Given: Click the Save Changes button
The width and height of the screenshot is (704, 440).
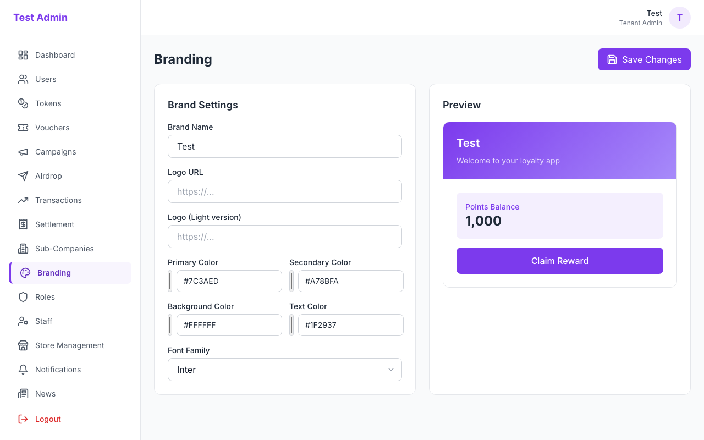Looking at the screenshot, I should pos(644,59).
